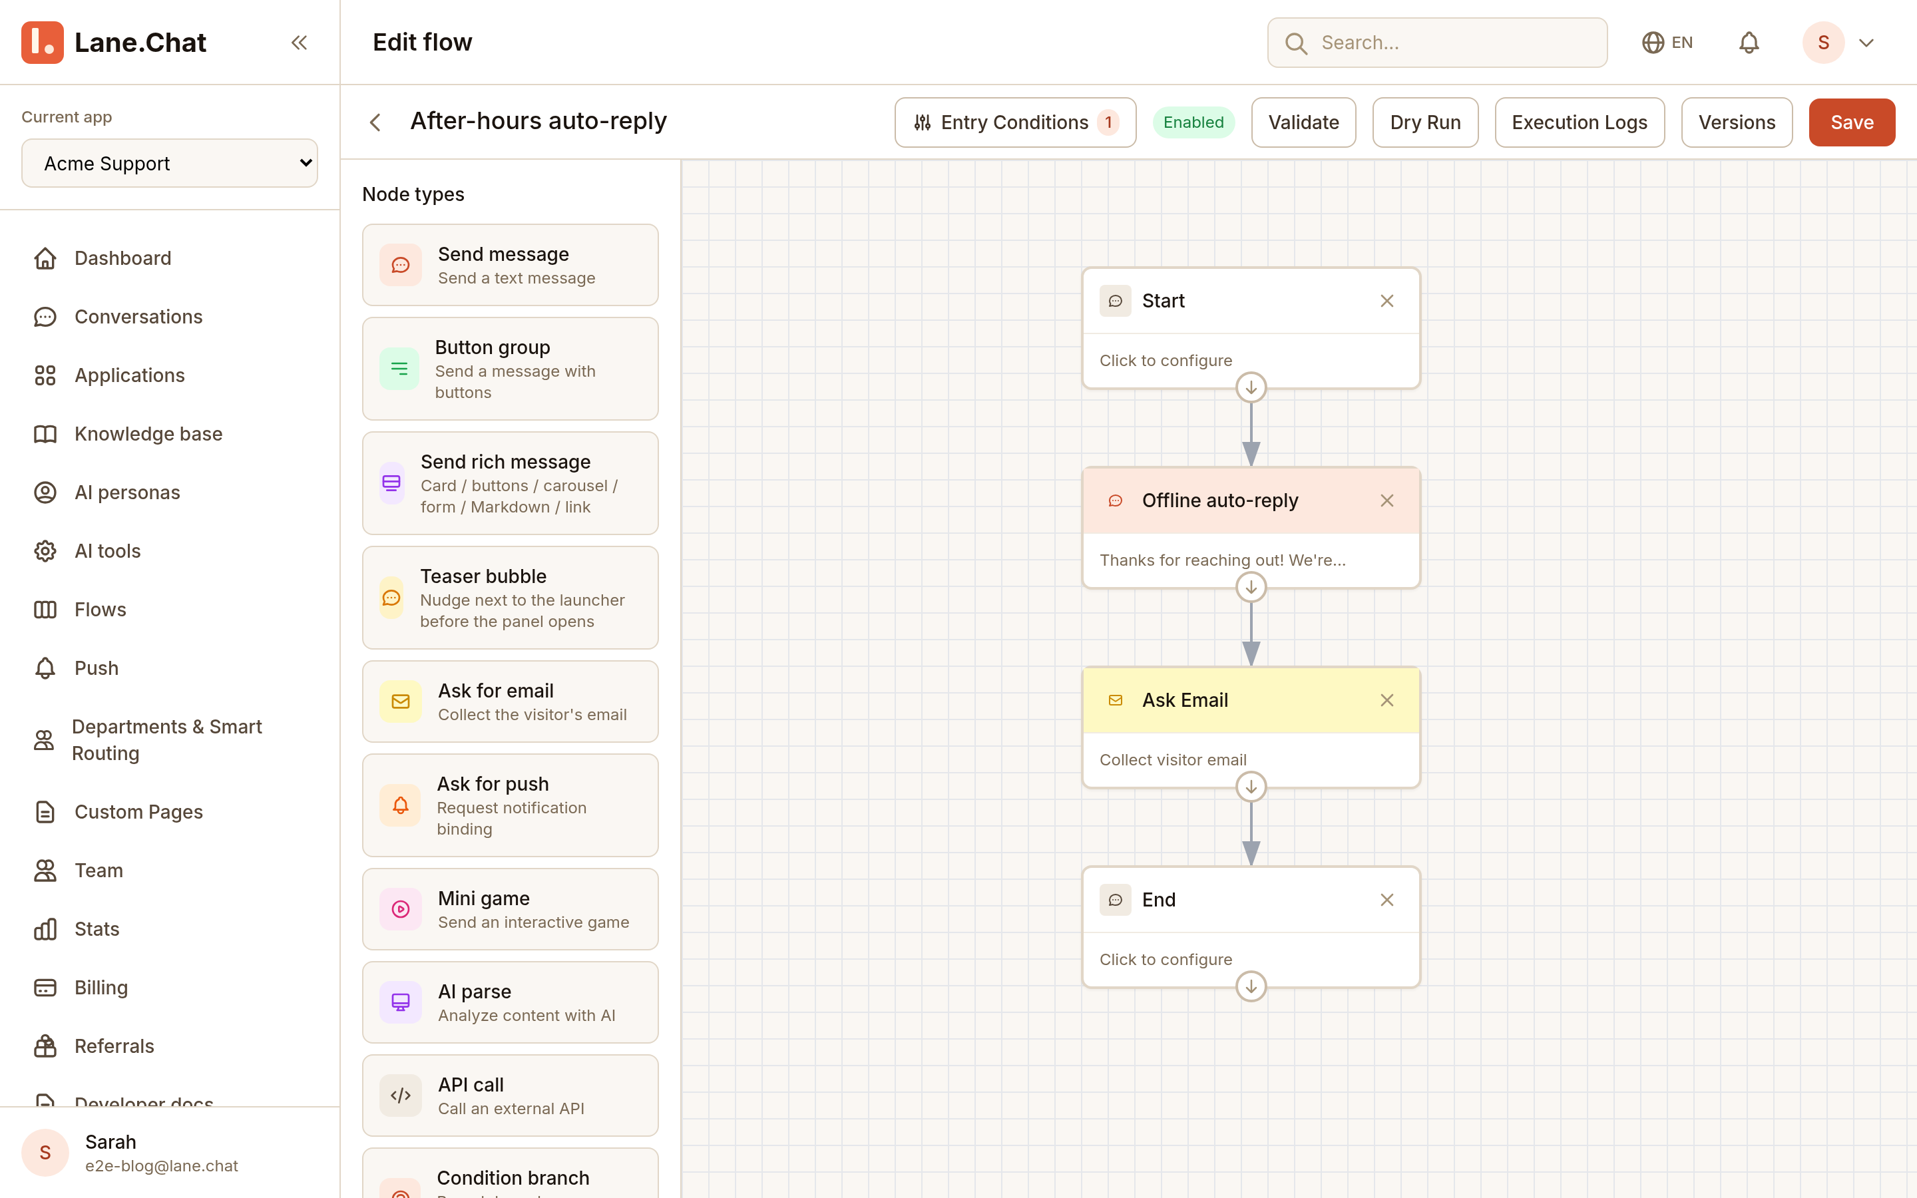1917x1198 pixels.
Task: Open the Acme Support app selector
Action: (170, 163)
